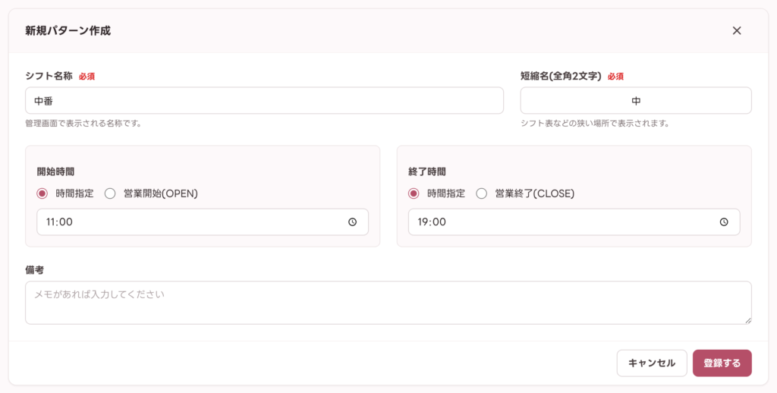Open the clock picker in 終了時間 field
The height and width of the screenshot is (393, 777).
[x=724, y=222]
